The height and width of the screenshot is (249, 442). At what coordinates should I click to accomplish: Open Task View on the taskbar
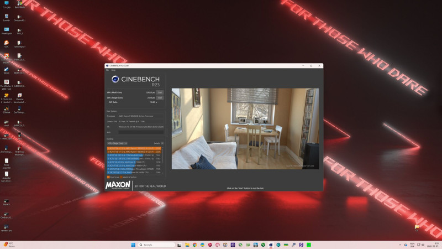point(179,245)
